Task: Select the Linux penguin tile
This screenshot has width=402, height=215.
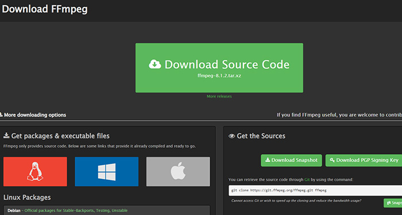Action: [35, 172]
